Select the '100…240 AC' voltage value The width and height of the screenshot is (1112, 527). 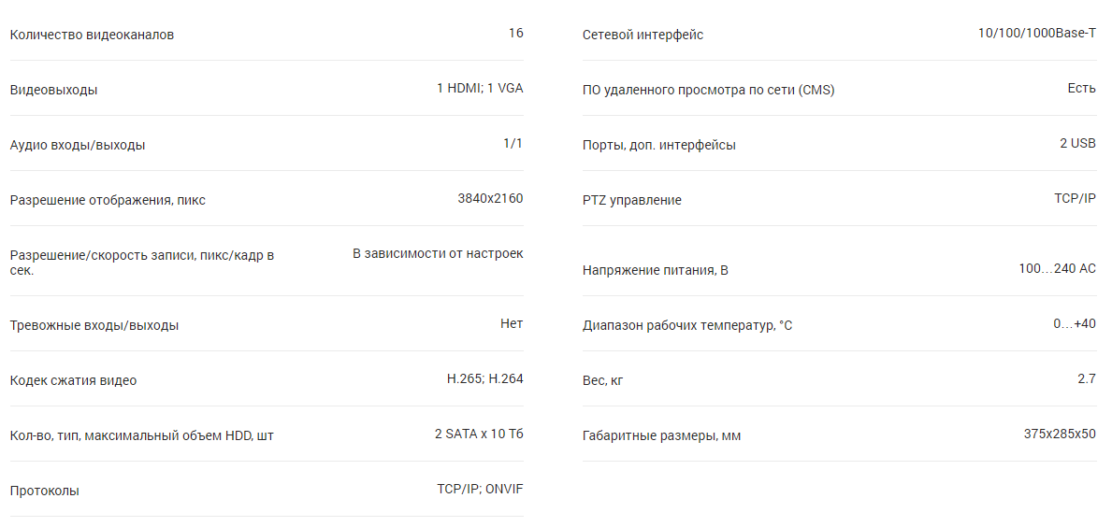click(x=1058, y=268)
